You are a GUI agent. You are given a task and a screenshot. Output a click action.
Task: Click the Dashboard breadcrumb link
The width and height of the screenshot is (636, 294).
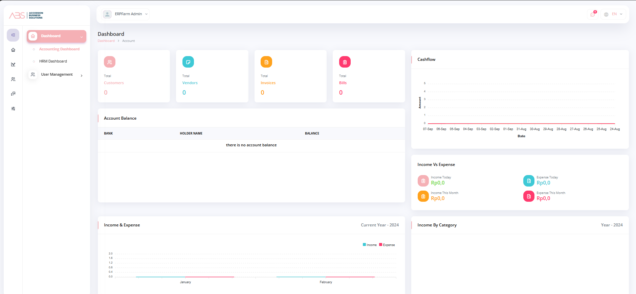point(106,41)
